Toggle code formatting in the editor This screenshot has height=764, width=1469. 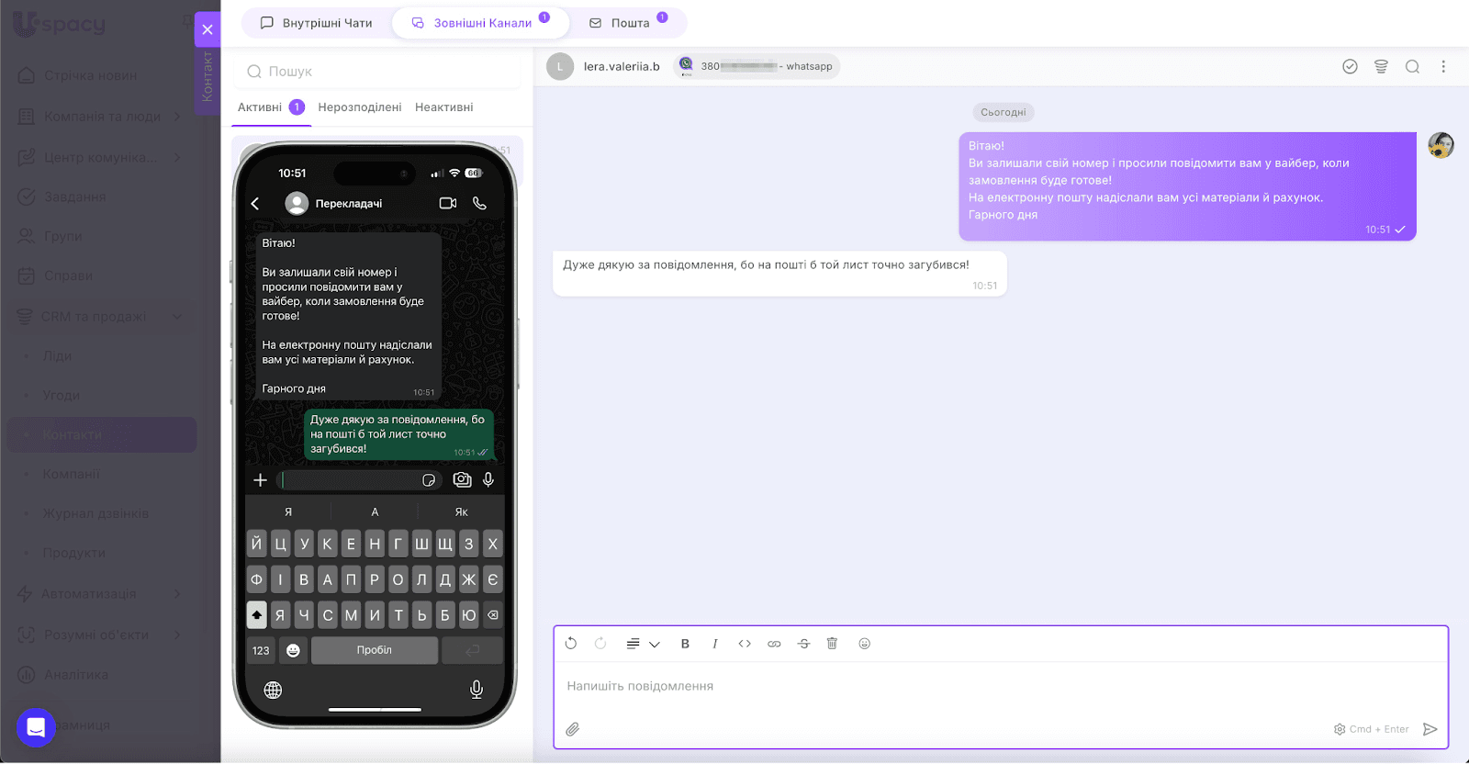745,644
